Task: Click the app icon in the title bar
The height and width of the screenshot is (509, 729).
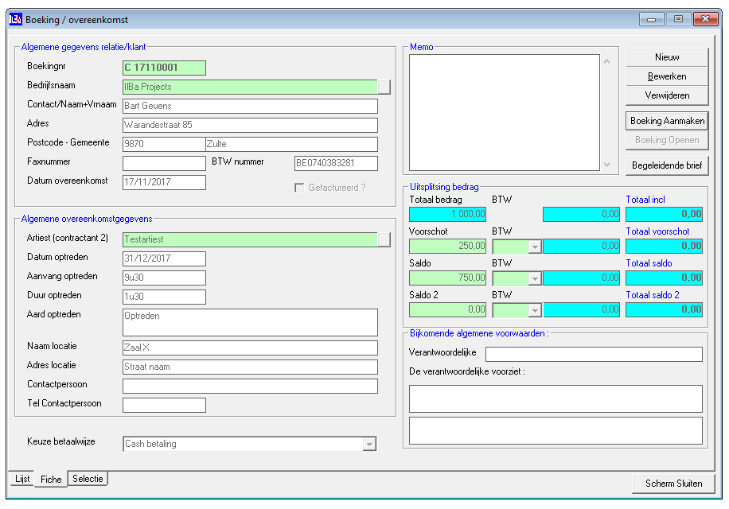Action: point(16,20)
